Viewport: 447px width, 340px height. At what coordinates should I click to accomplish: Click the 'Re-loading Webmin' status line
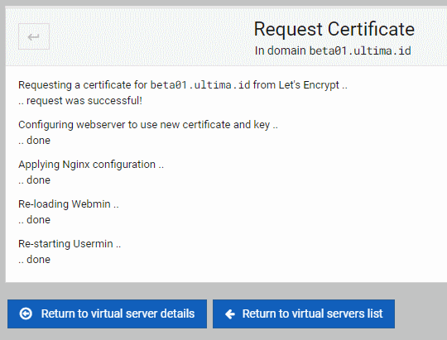(x=69, y=204)
